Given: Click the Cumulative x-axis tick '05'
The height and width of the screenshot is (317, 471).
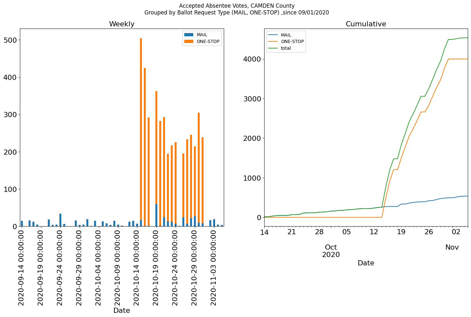Looking at the screenshot, I should pyautogui.click(x=346, y=232).
